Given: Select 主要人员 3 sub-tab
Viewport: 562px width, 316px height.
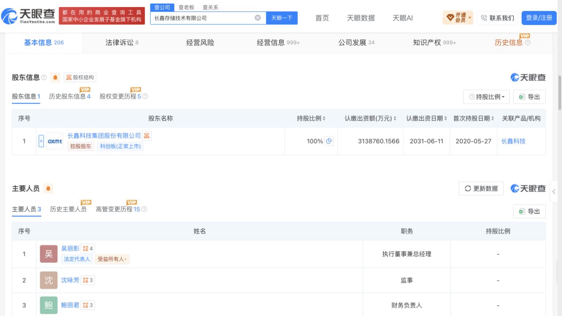Looking at the screenshot, I should 27,209.
